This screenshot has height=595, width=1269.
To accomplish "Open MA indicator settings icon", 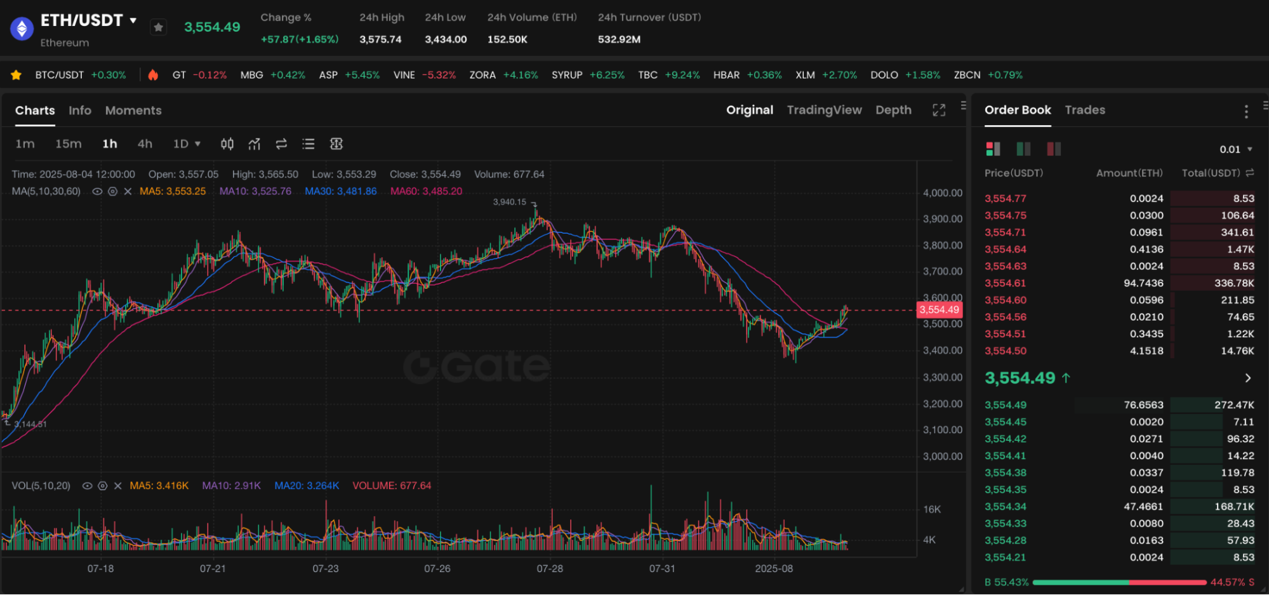I will pos(112,191).
